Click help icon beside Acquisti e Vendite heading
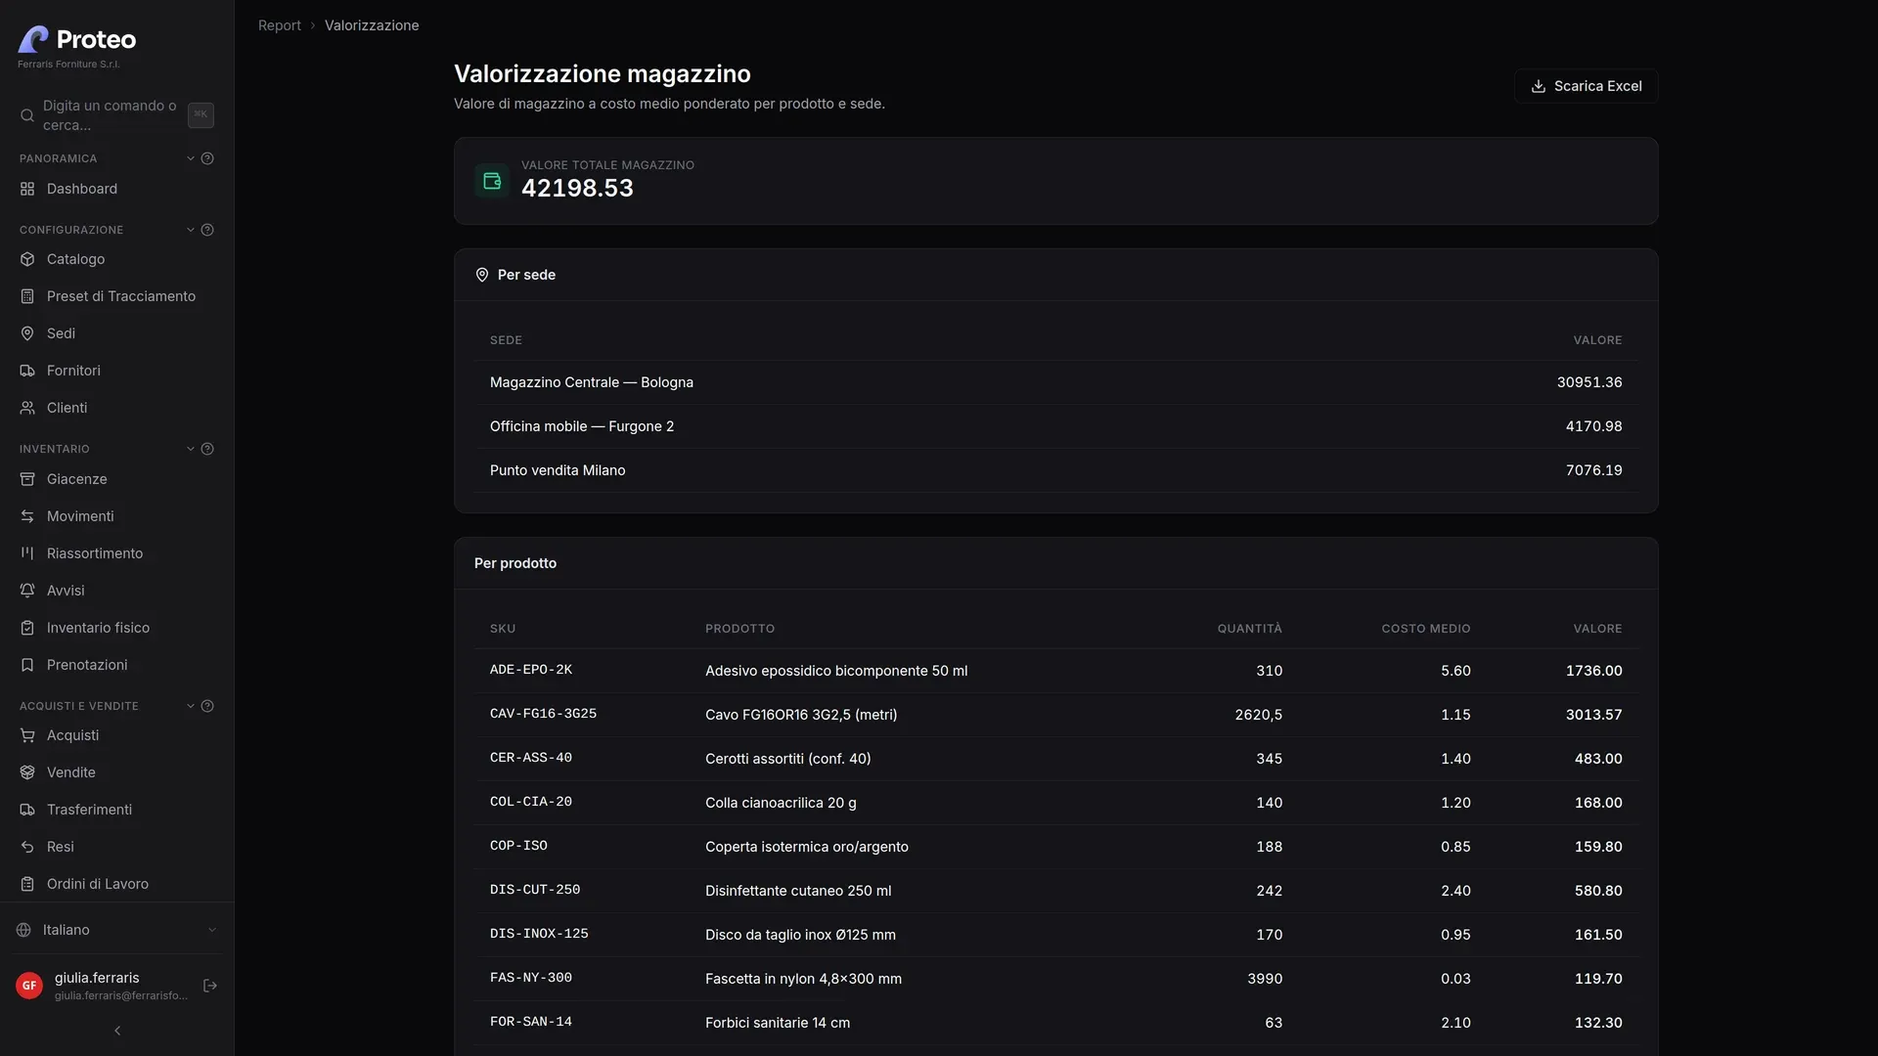Image resolution: width=1878 pixels, height=1056 pixels. (x=207, y=706)
